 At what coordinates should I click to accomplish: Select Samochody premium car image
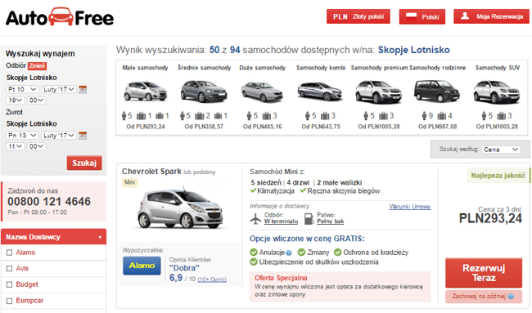(x=379, y=92)
